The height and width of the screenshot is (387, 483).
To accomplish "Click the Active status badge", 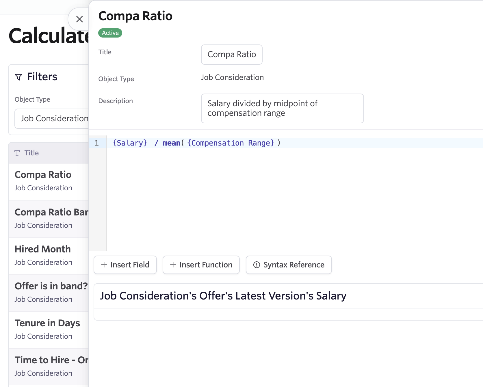I will (x=110, y=33).
